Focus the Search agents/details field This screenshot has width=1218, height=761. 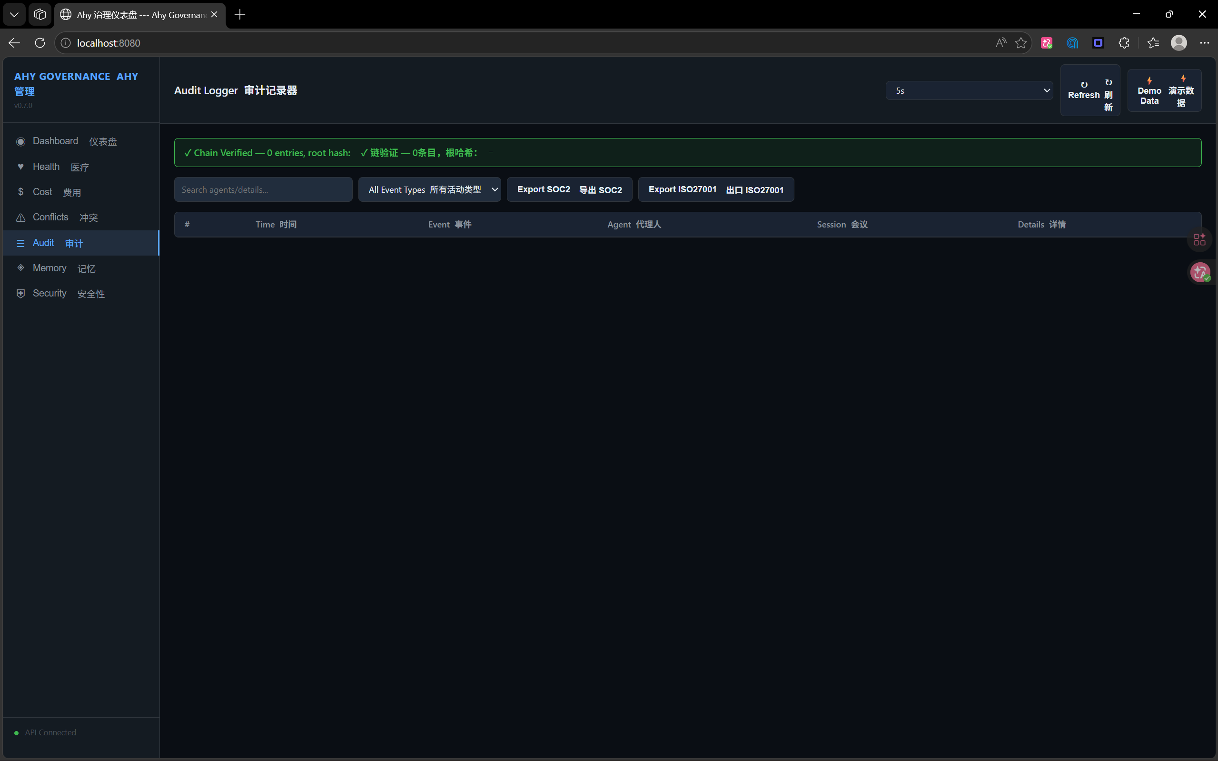pos(263,190)
